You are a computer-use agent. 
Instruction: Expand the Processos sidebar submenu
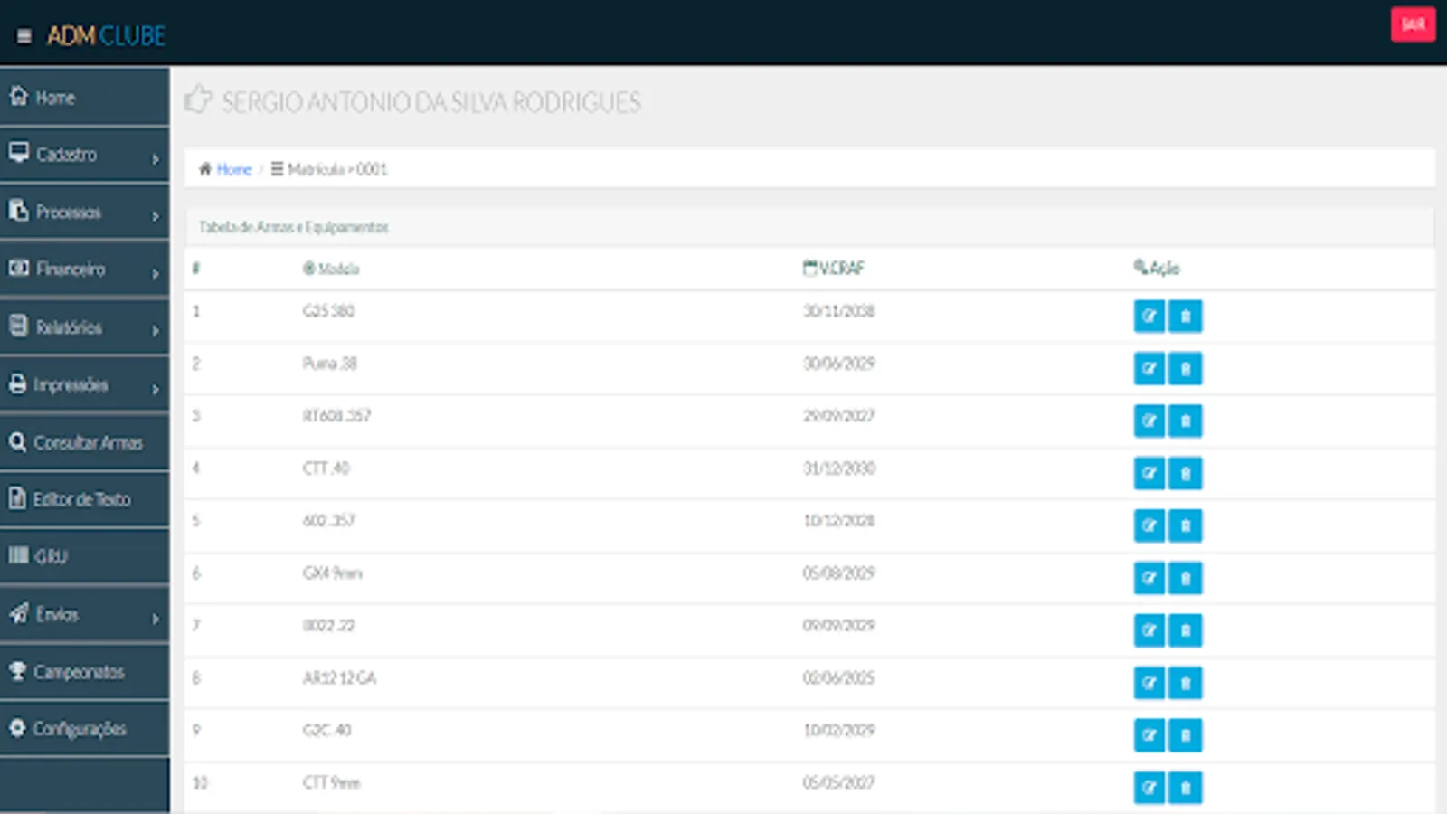pos(84,213)
